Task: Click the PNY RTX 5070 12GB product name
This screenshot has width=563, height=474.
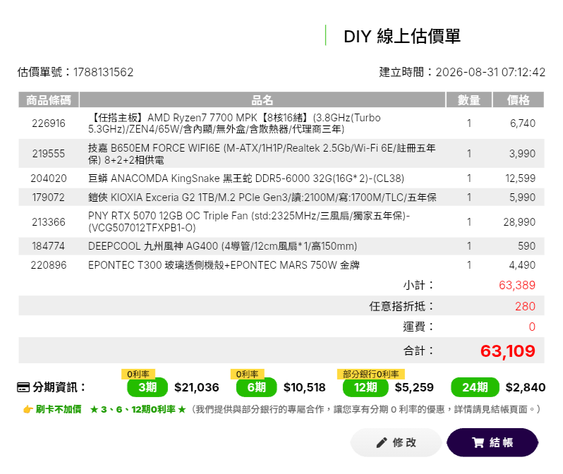Action: 249,222
